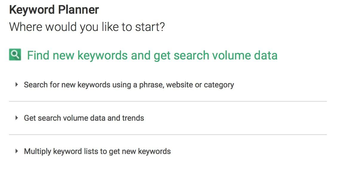Select "Get search volume data and trends" option
This screenshot has height=176, width=340.
(84, 118)
